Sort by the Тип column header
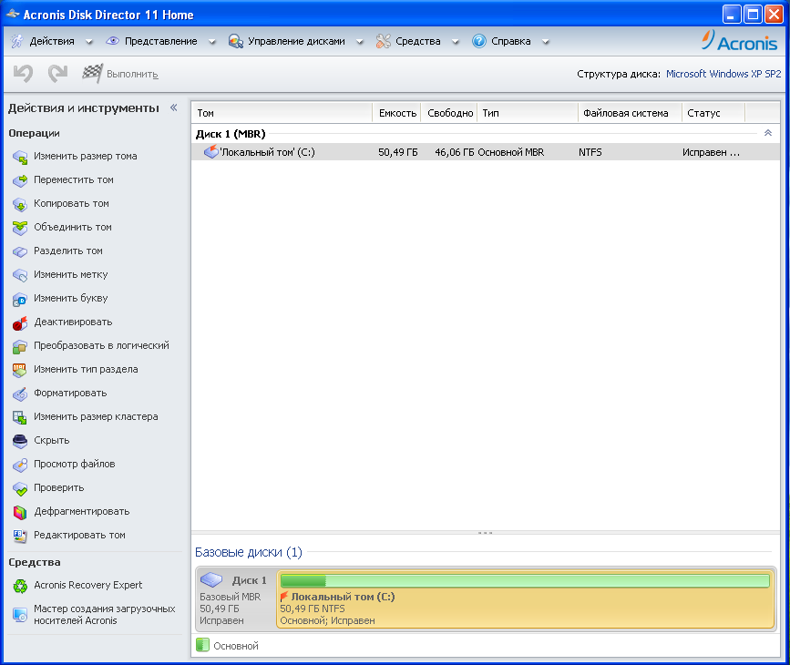The width and height of the screenshot is (790, 665). click(528, 113)
